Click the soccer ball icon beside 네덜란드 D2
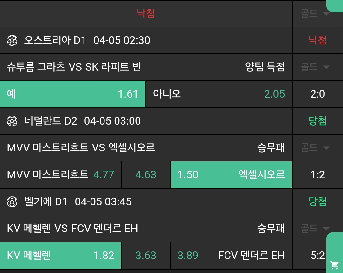This screenshot has width=343, height=273. point(12,121)
